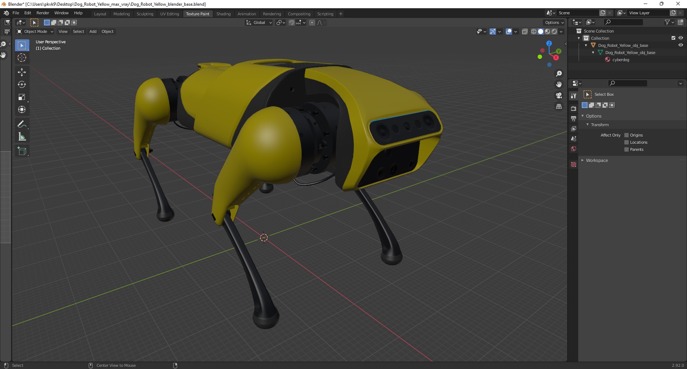This screenshot has width=687, height=369.
Task: Toggle X-ray mode button in header
Action: point(525,31)
